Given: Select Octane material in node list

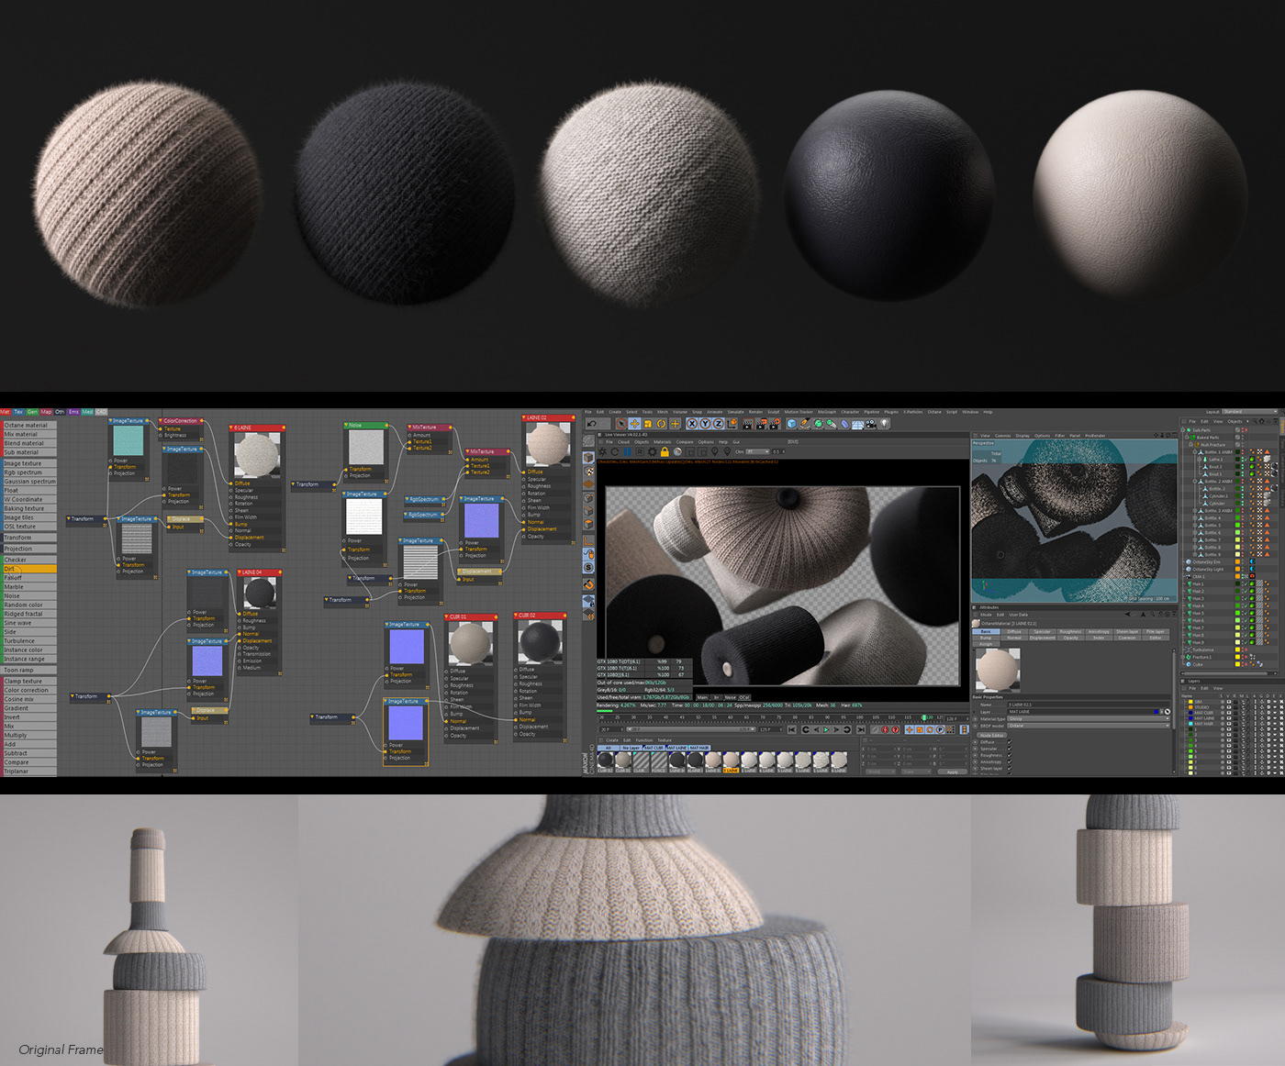Looking at the screenshot, I should [x=28, y=426].
